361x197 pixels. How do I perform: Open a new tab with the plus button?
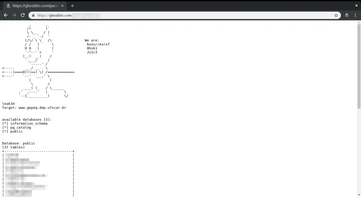[72, 6]
